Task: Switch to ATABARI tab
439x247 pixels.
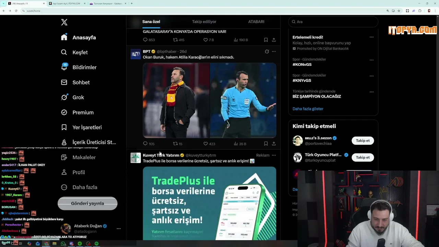Action: click(256, 22)
